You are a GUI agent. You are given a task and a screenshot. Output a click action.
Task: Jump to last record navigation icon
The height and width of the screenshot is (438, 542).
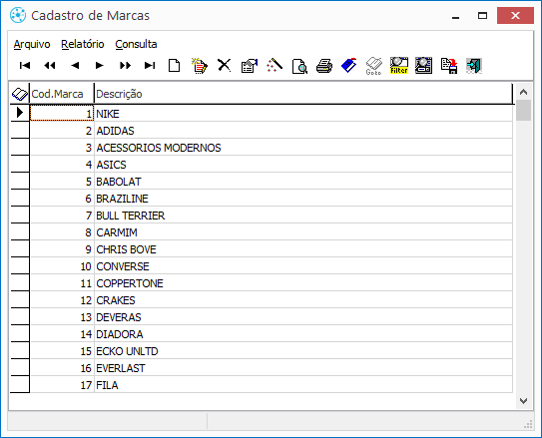tap(150, 65)
